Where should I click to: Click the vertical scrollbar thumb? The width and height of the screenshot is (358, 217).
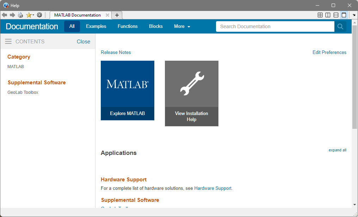point(354,77)
